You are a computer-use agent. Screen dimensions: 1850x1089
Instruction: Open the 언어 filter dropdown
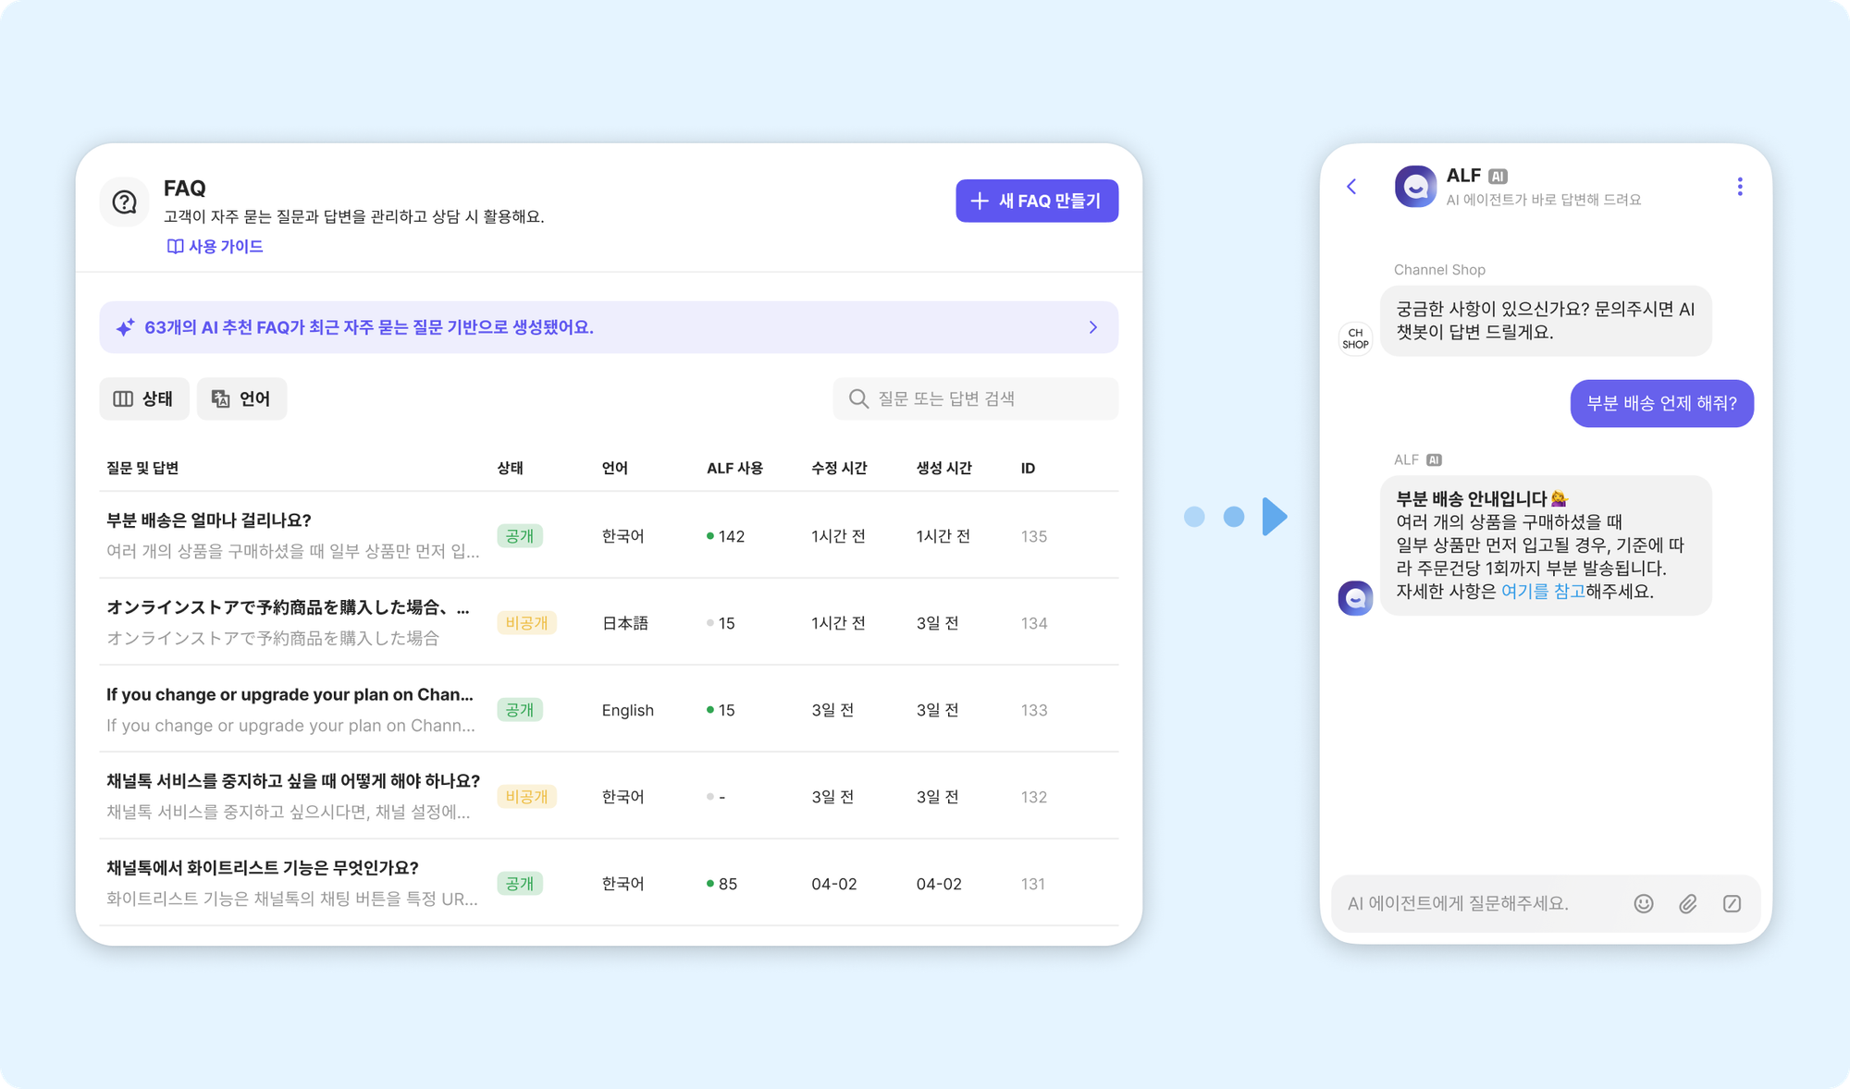[x=241, y=398]
